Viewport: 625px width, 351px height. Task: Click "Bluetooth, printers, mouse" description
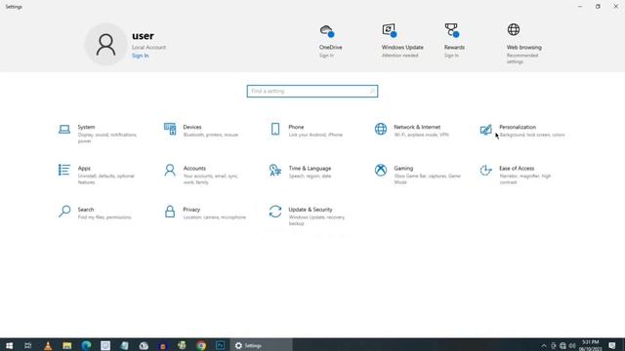pos(211,135)
